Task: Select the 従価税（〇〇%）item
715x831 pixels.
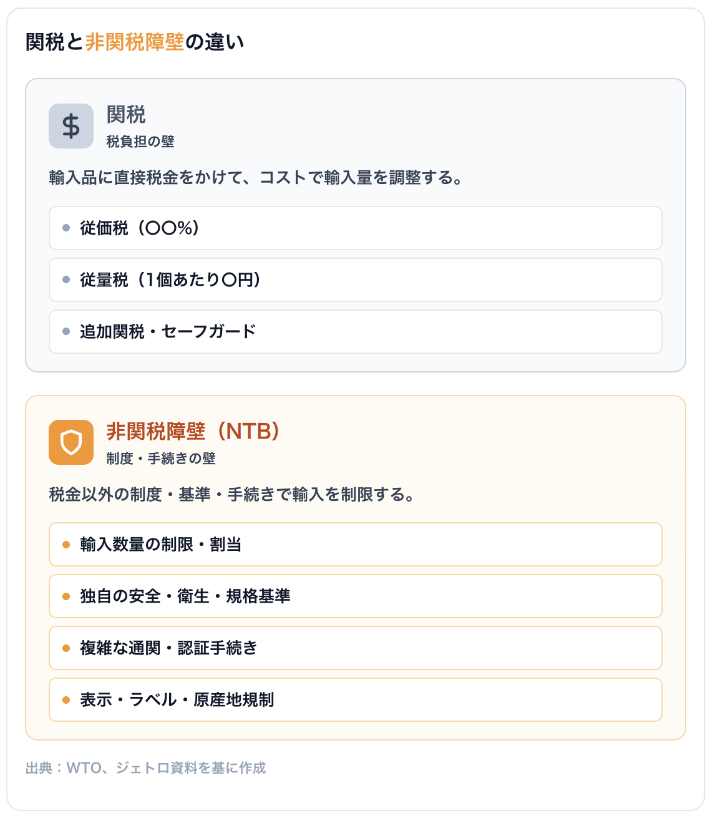Action: 356,228
